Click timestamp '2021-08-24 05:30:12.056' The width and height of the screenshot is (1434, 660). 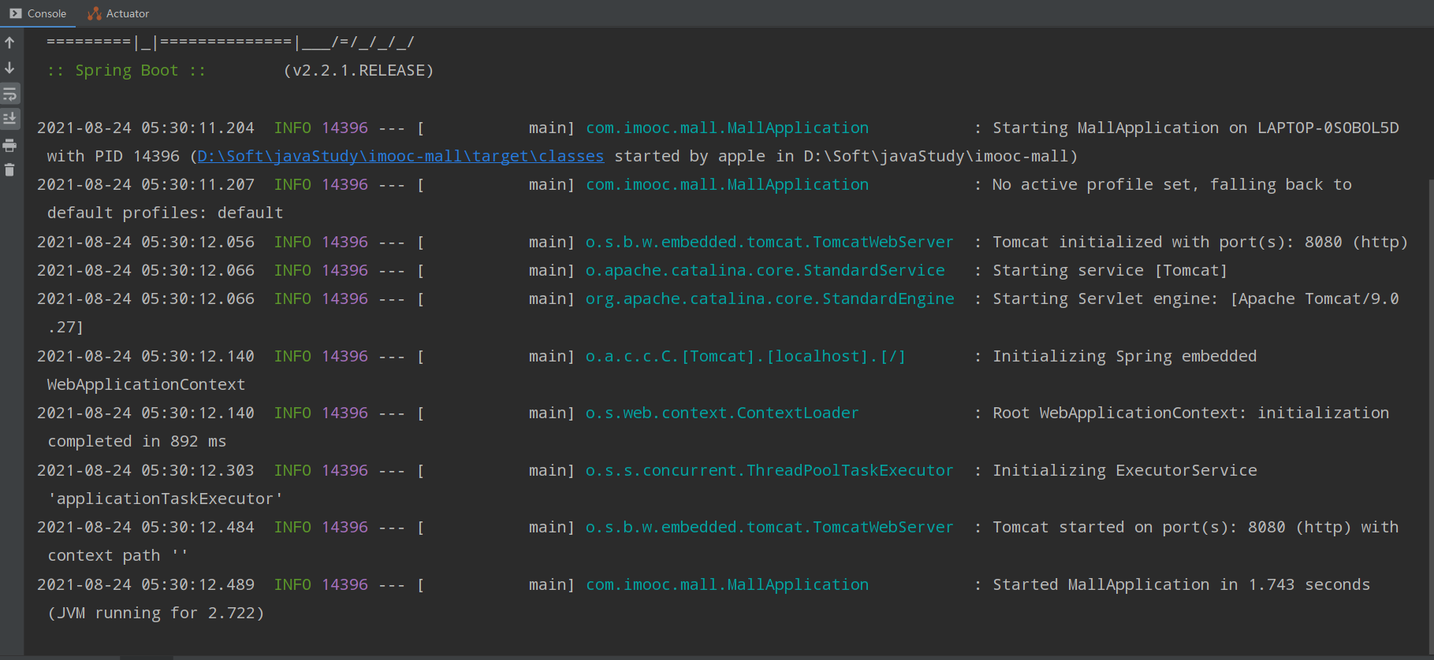point(146,242)
